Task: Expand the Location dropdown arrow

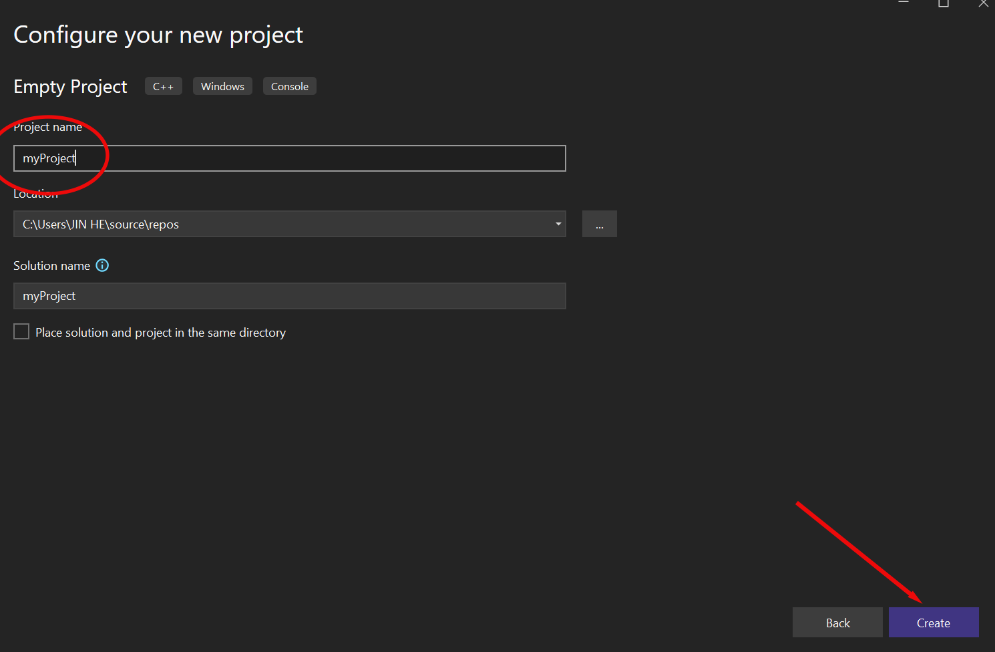Action: 558,224
